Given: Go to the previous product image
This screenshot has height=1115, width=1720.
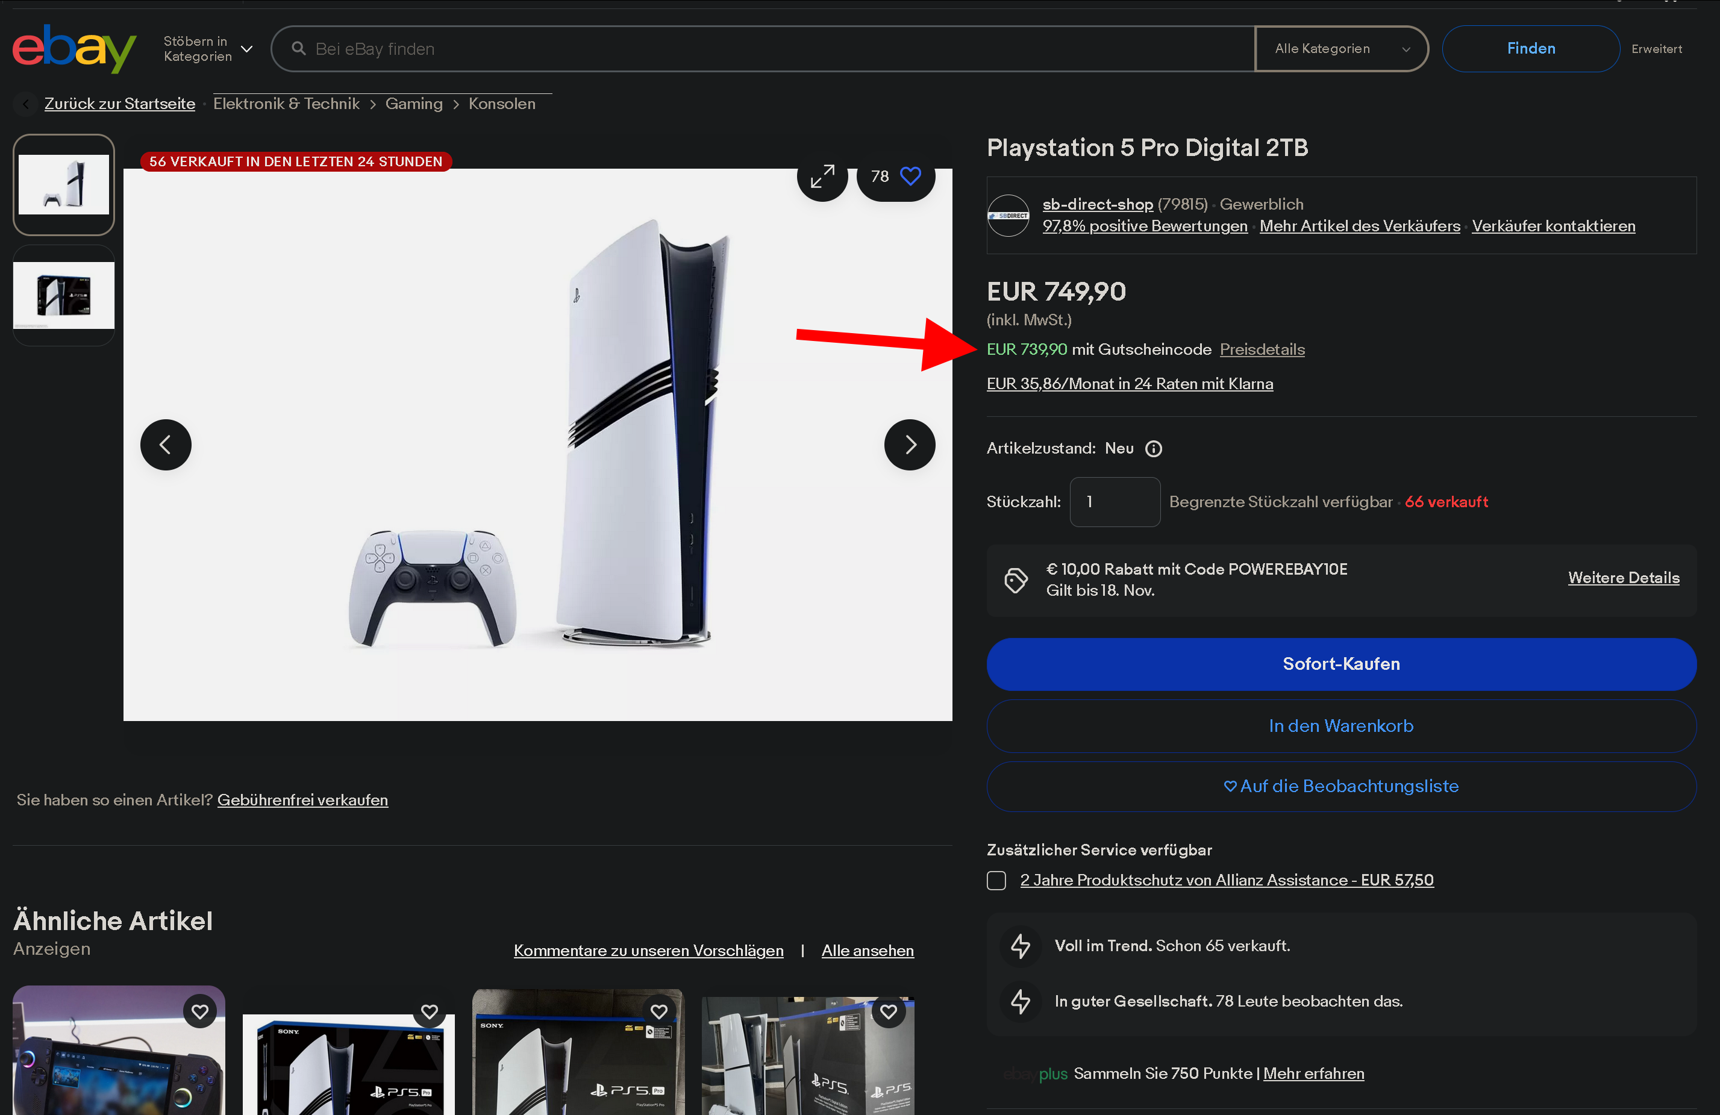Looking at the screenshot, I should tap(166, 445).
